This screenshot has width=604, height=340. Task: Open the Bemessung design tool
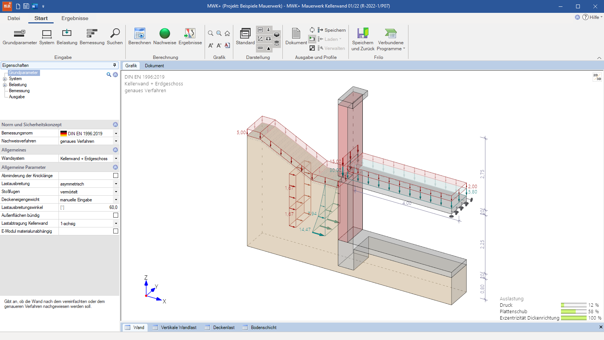point(92,37)
